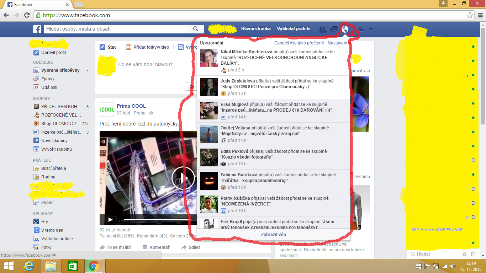Click Komentář button on post
Viewport: 486px width, 273px height.
pos(156,247)
